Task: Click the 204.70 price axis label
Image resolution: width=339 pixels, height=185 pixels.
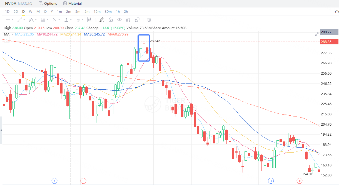Action: pyautogui.click(x=326, y=124)
